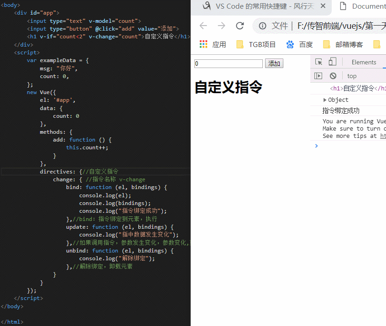Image resolution: width=386 pixels, height=326 pixels.
Task: Click the var exampleData code line
Action: point(57,60)
